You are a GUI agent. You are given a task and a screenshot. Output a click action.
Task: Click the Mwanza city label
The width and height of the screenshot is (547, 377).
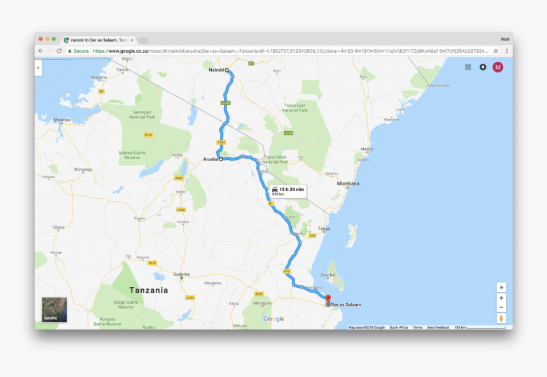[62, 120]
